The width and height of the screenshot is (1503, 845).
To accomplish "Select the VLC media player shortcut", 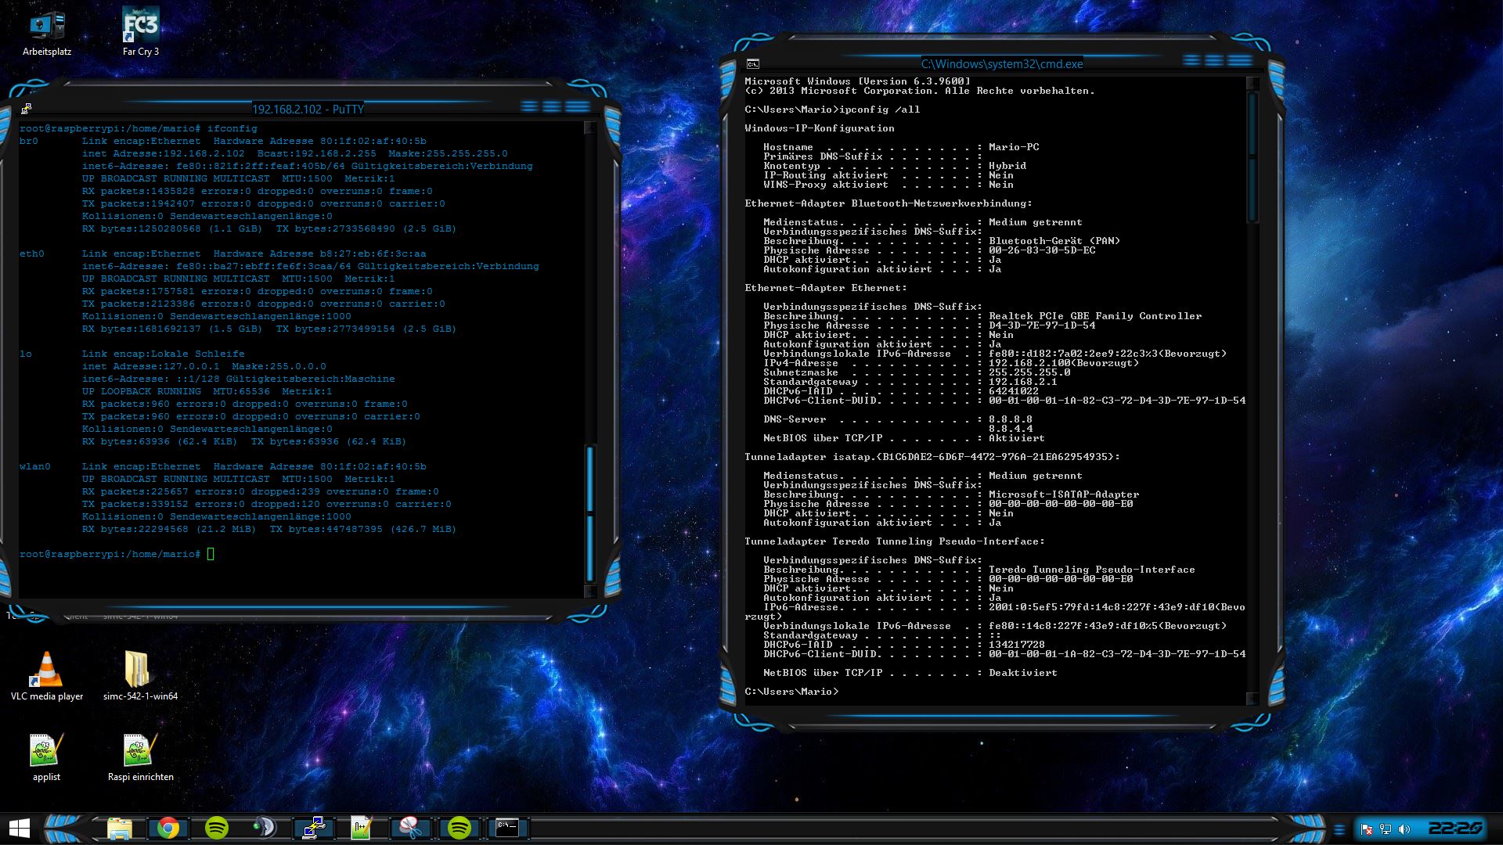I will click(46, 671).
